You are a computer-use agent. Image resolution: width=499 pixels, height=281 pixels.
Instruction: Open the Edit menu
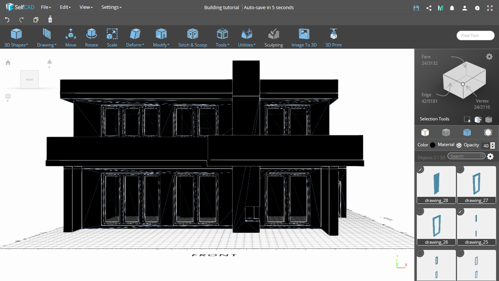coord(65,7)
